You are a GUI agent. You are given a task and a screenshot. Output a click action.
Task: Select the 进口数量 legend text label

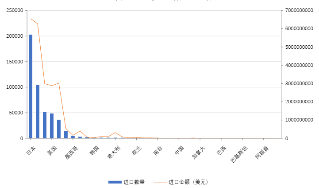pyautogui.click(x=134, y=182)
